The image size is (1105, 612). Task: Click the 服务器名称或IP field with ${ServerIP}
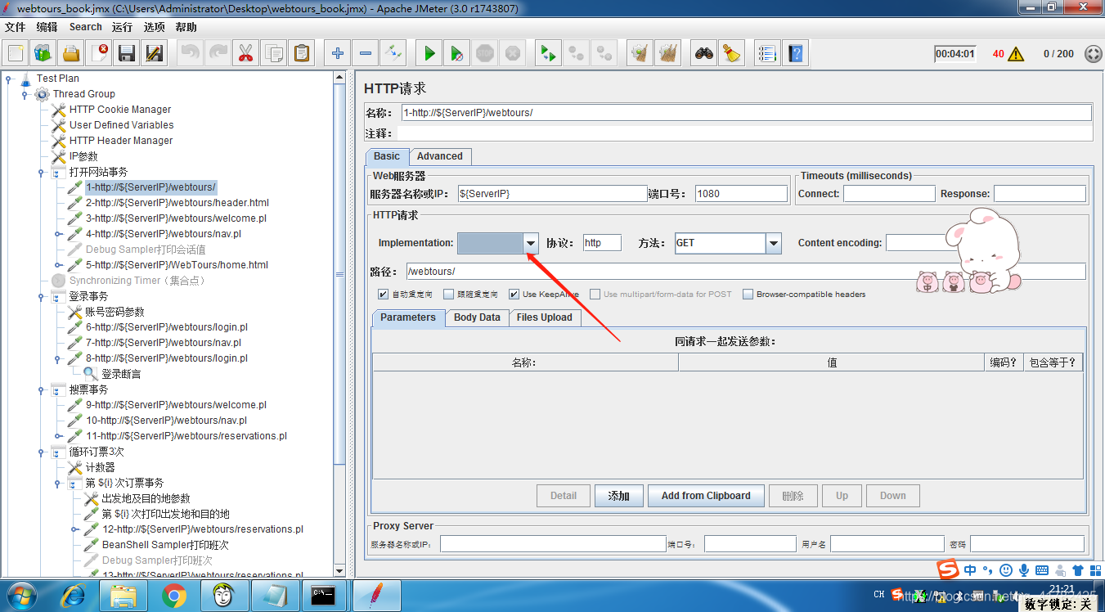point(553,194)
